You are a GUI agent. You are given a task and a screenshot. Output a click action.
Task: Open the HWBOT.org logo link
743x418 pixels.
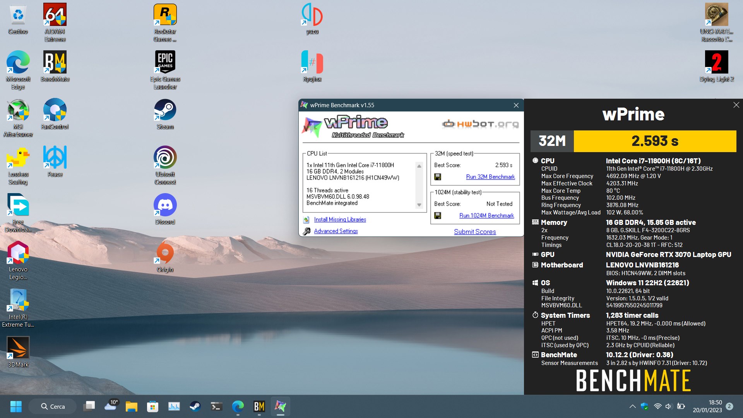[480, 124]
